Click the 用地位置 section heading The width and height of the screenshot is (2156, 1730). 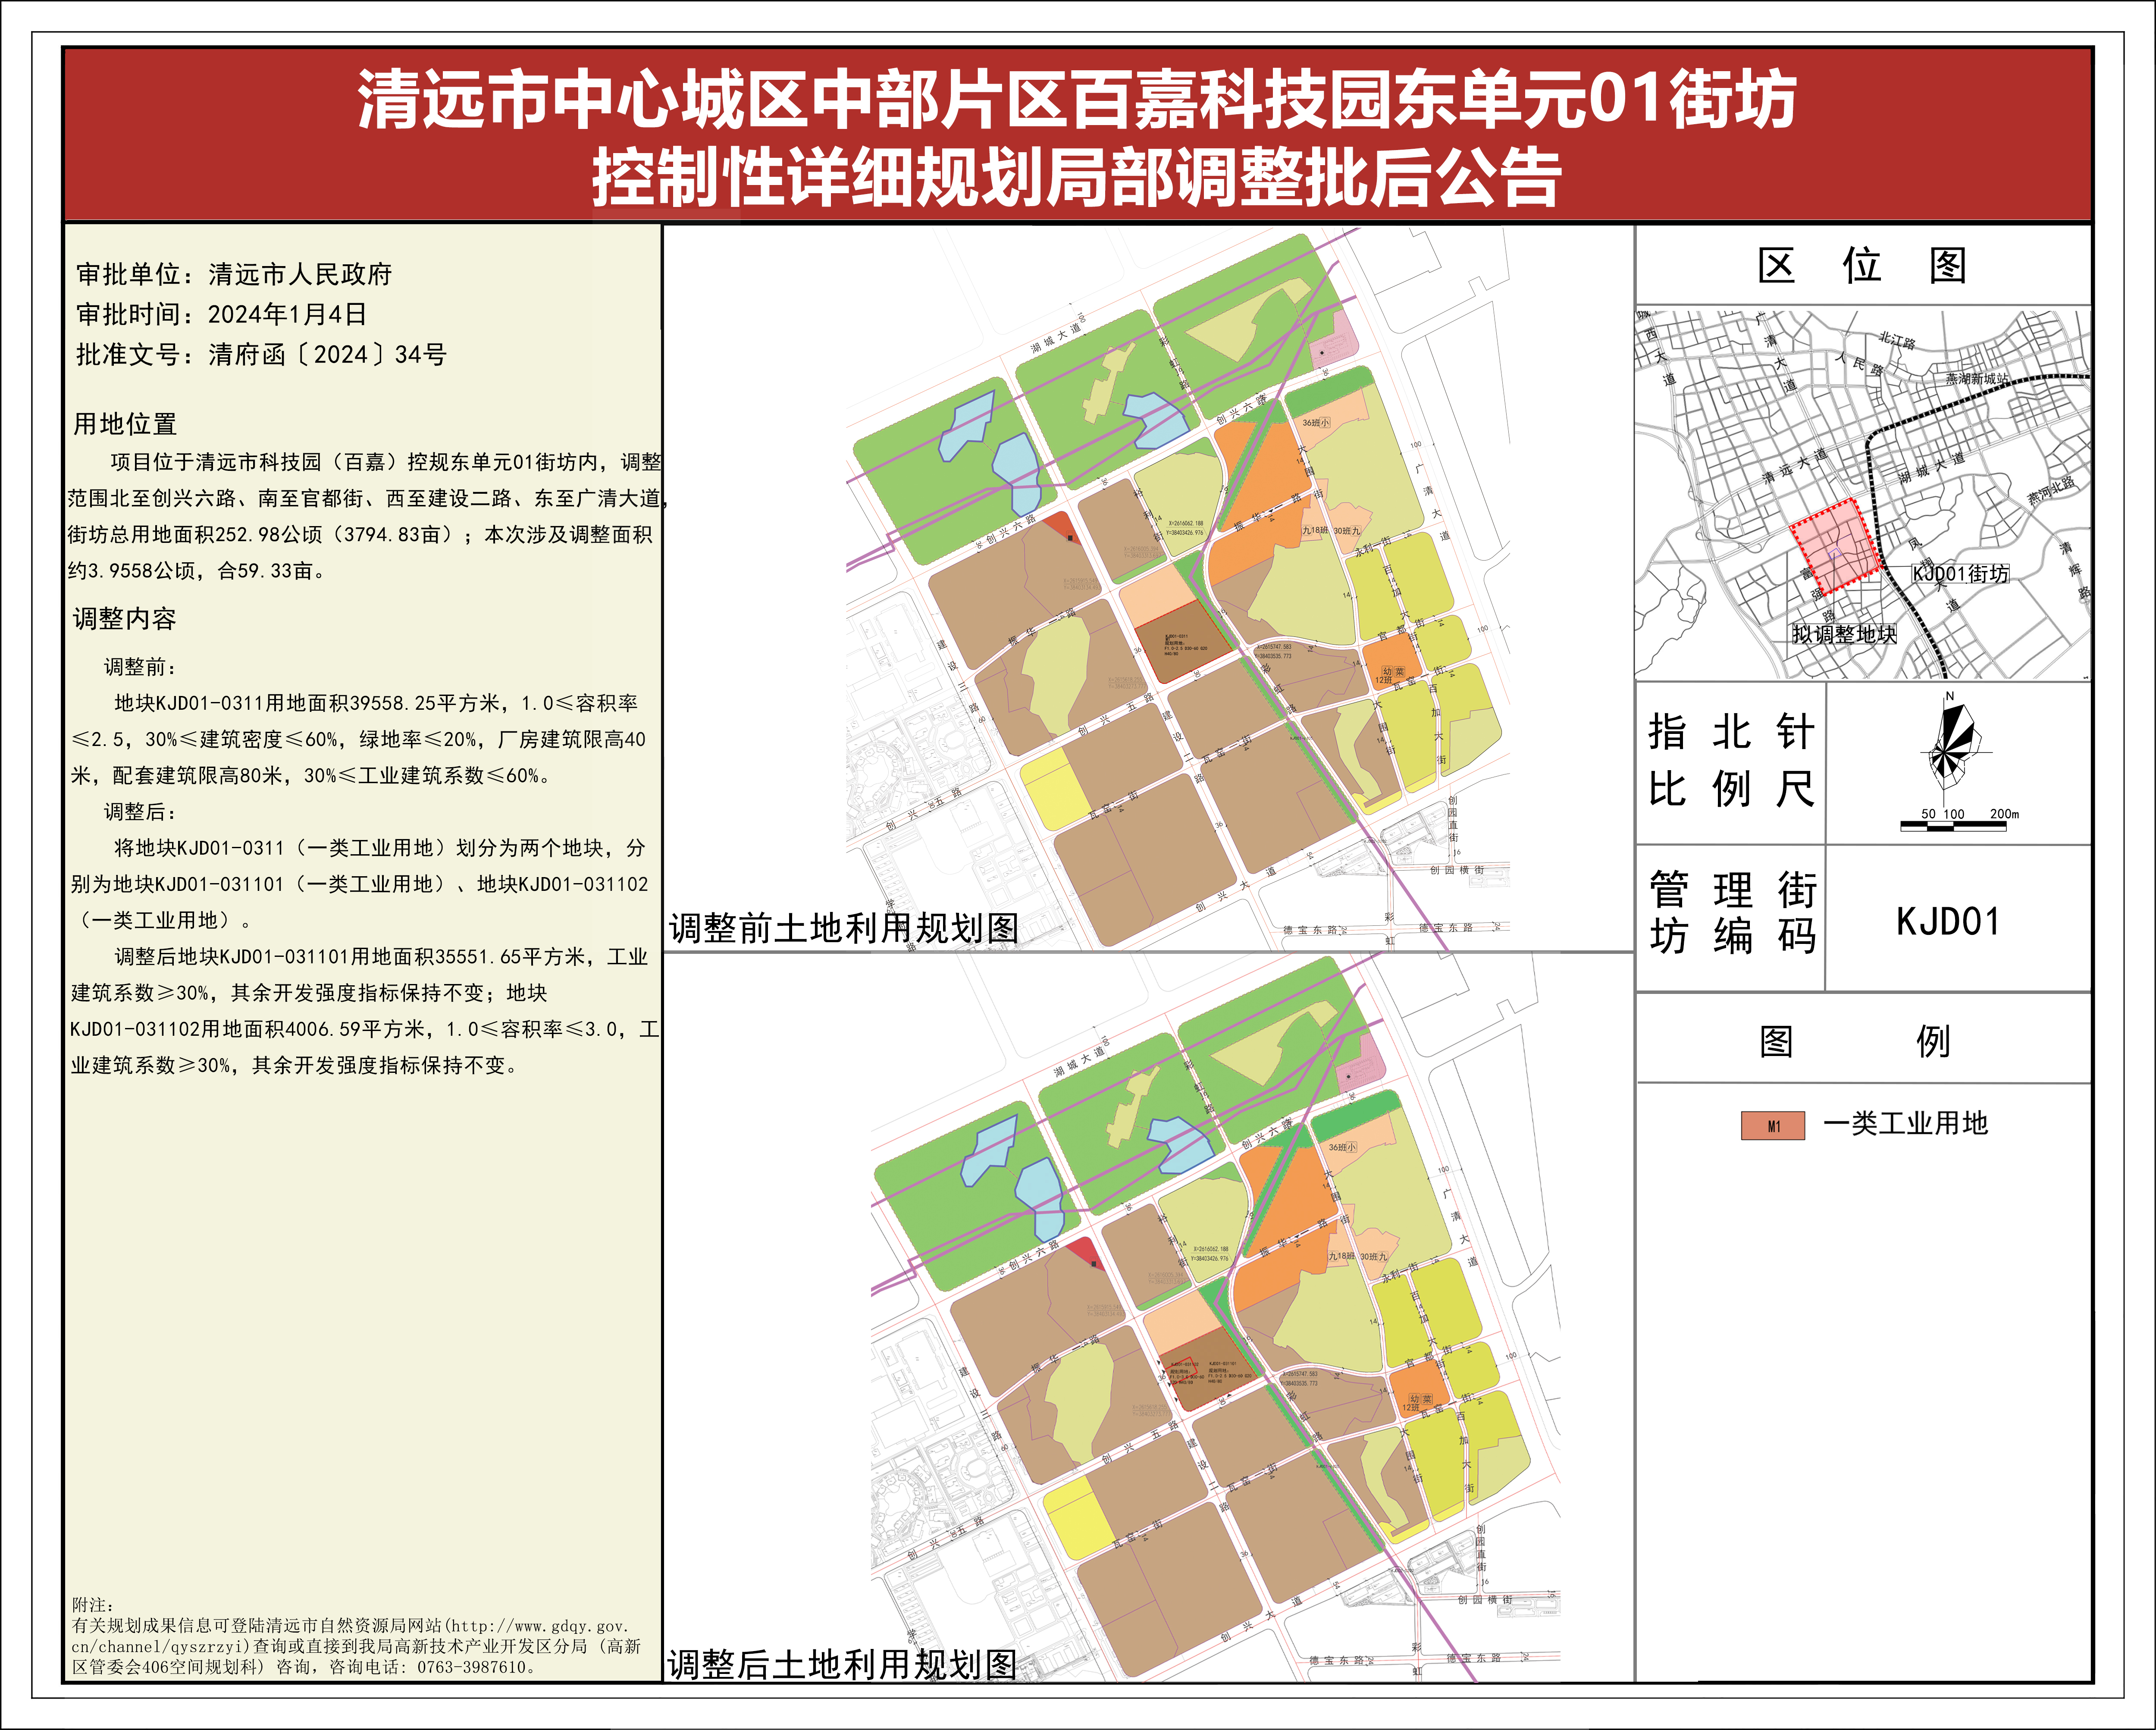click(125, 424)
